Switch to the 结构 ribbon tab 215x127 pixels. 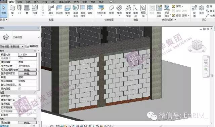pyautogui.click(x=20, y=2)
